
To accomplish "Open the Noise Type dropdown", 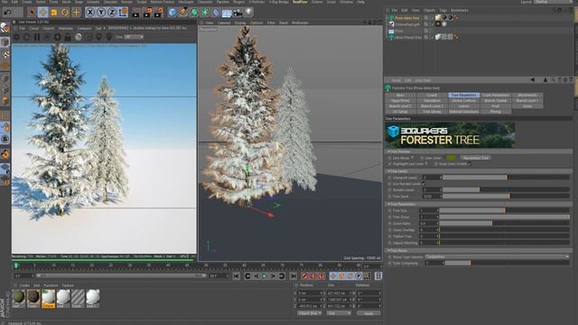I will [498, 256].
